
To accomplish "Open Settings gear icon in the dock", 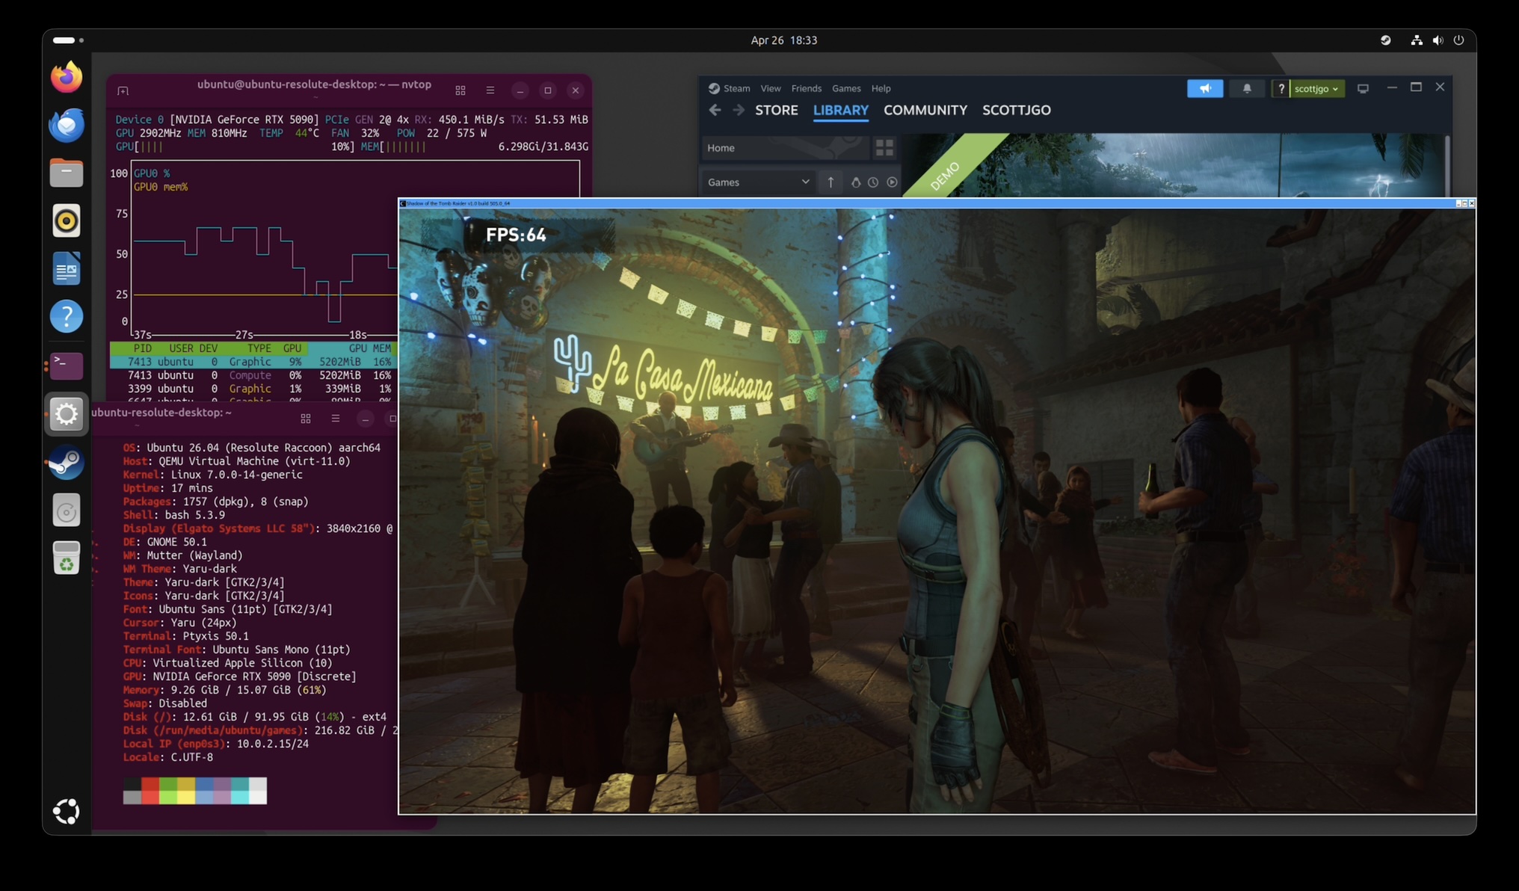I will pyautogui.click(x=67, y=413).
